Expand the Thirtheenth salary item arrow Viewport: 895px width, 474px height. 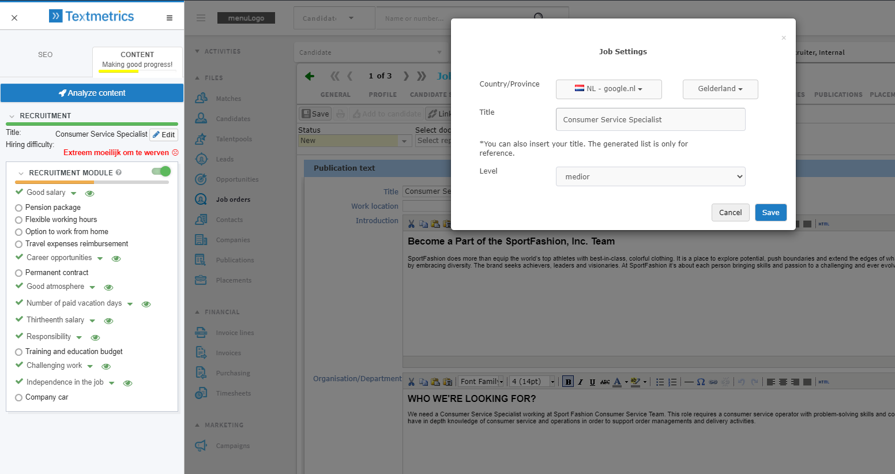click(92, 321)
